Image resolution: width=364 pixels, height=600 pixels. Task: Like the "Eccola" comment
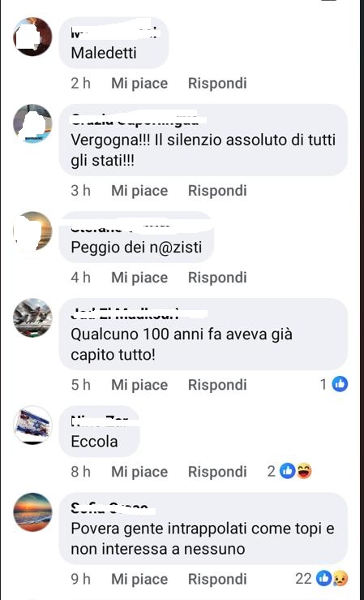point(139,472)
